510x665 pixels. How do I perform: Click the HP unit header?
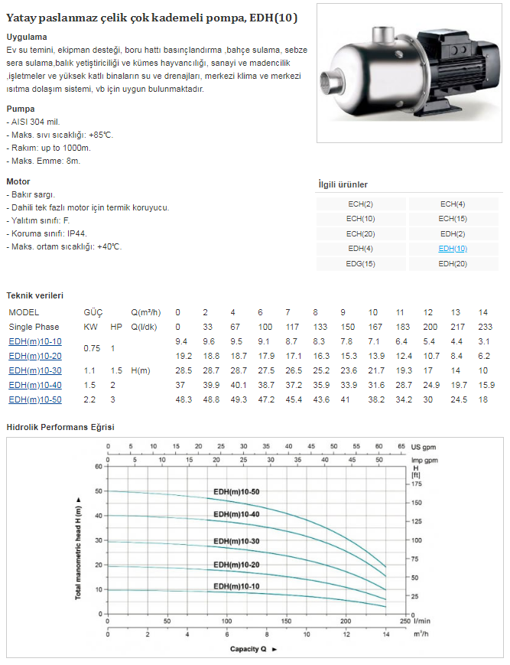[116, 327]
